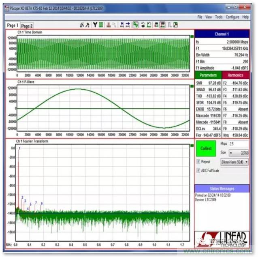
Task: Click the green double-bar icon beside the Y
Action: click(100, 25)
